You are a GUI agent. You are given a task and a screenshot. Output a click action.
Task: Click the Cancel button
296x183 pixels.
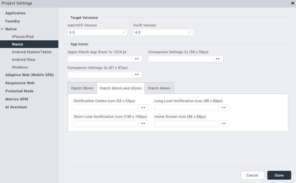click(252, 175)
